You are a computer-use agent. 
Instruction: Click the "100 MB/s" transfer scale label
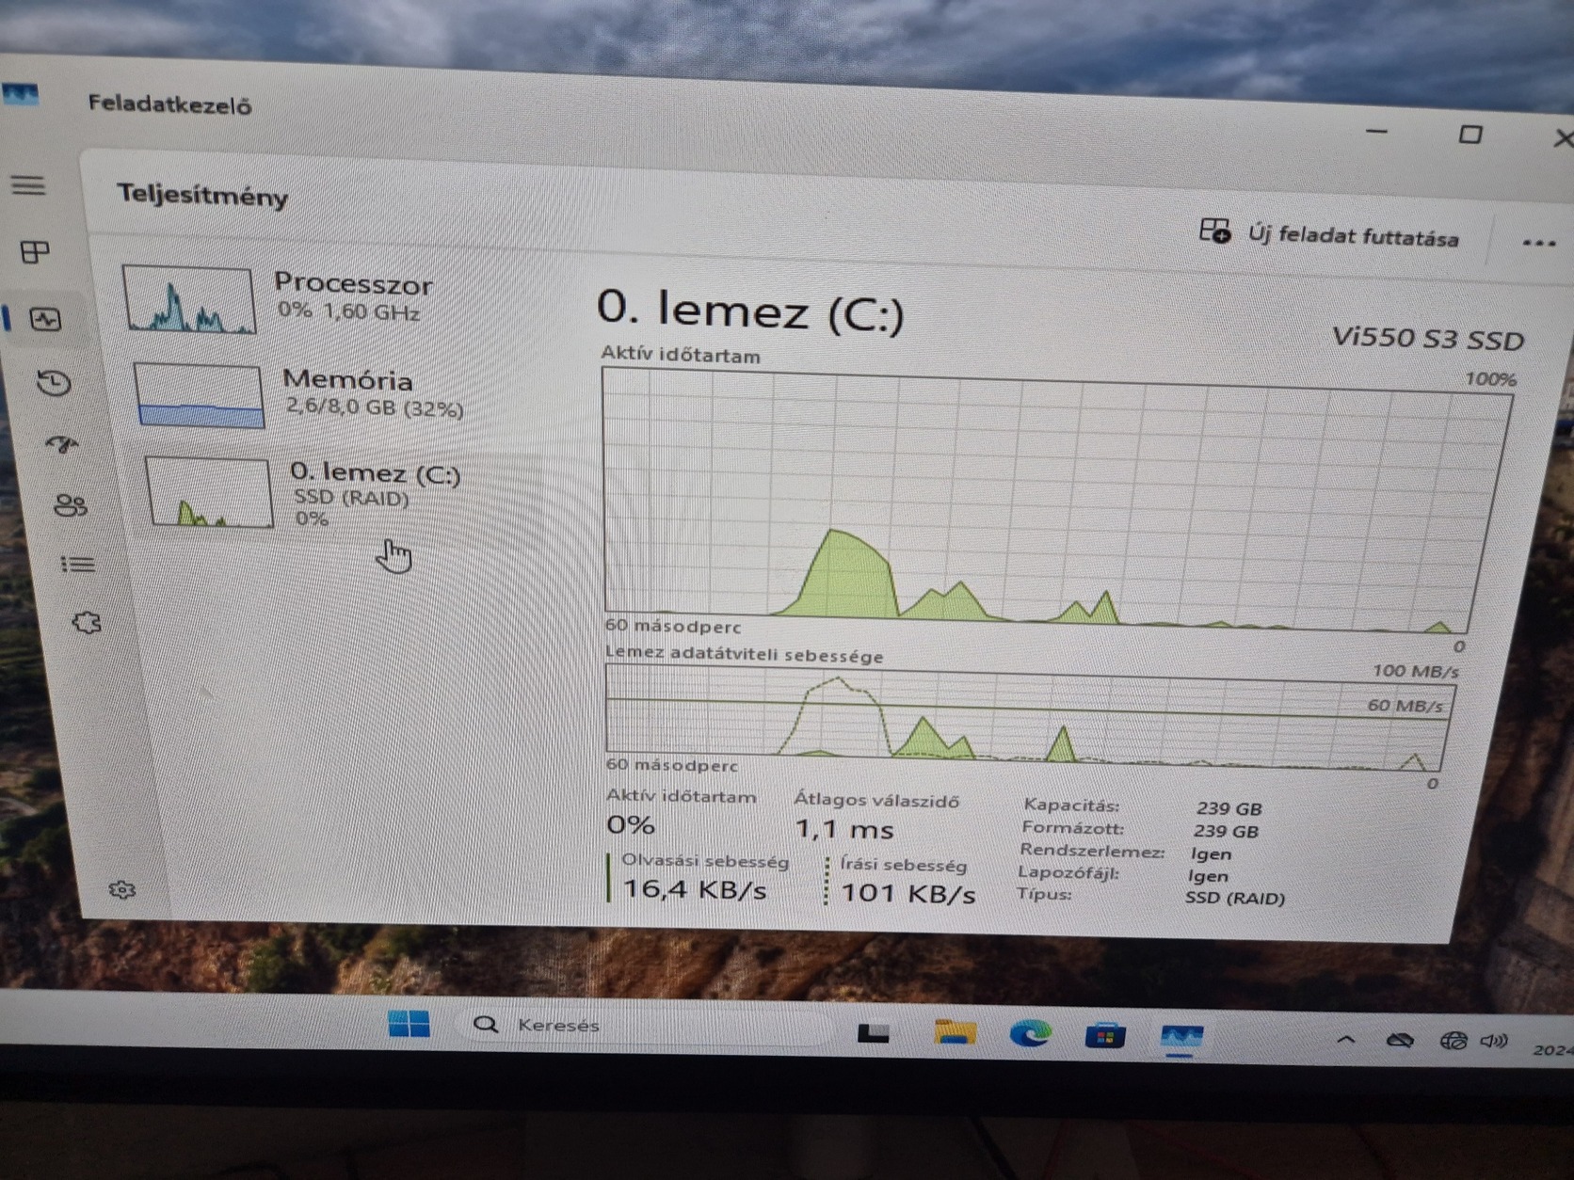tap(1415, 671)
